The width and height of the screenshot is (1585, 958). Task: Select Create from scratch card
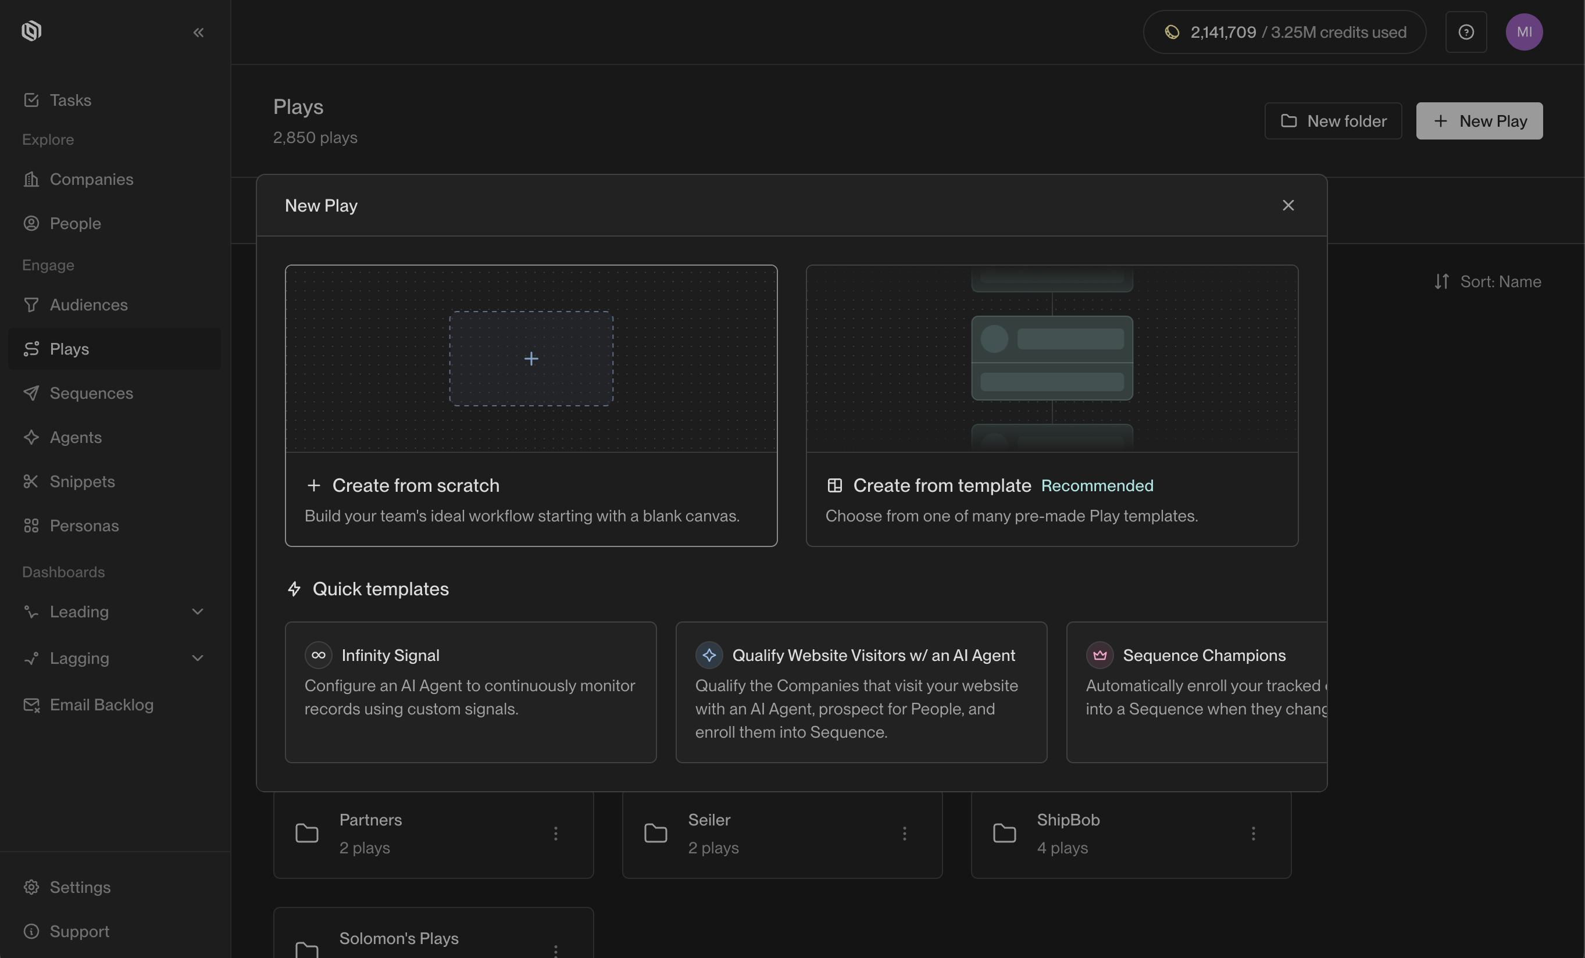point(531,405)
